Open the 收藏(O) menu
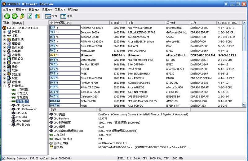This screenshot has height=161, width=248. click(x=47, y=10)
